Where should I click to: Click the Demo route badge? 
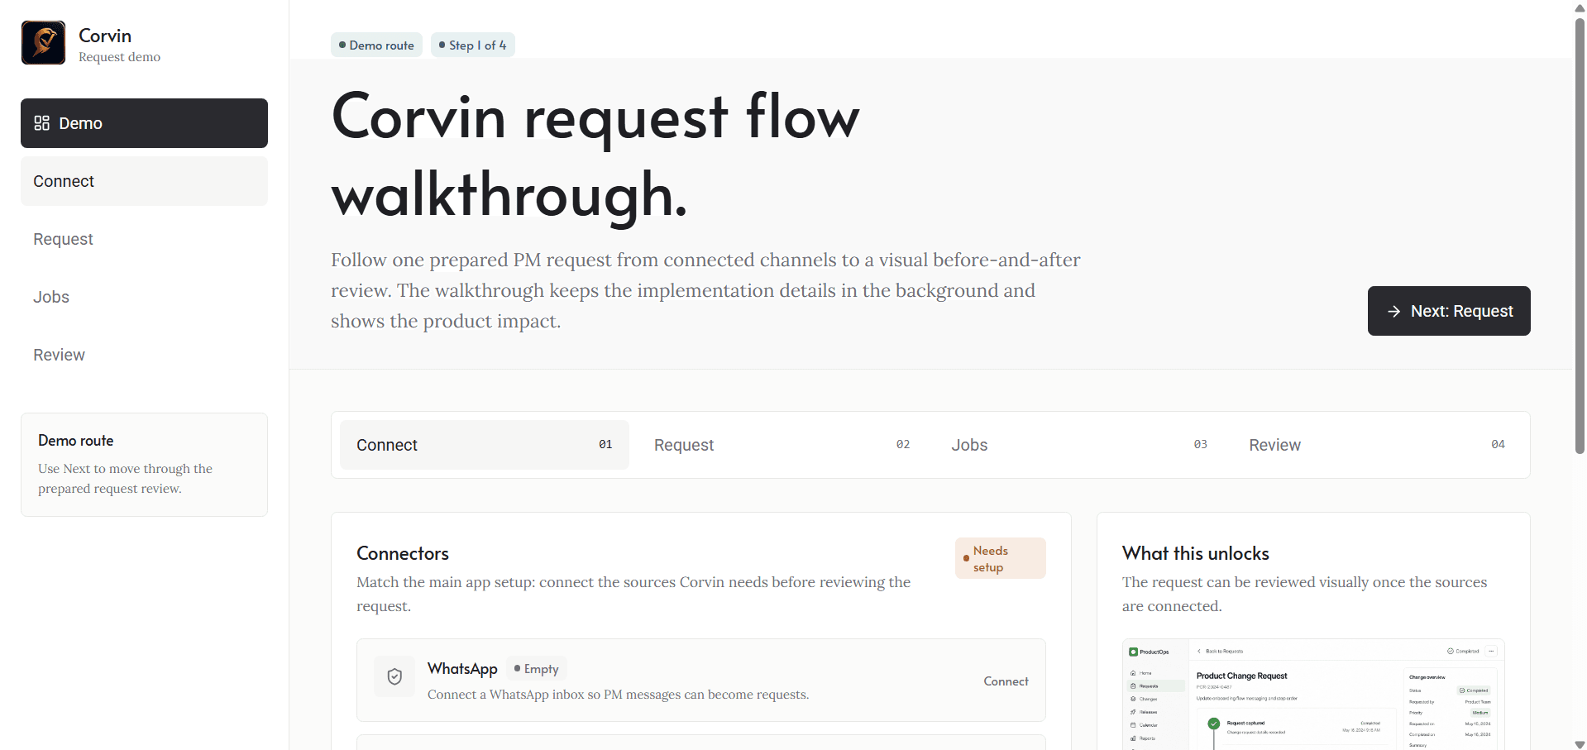[376, 45]
